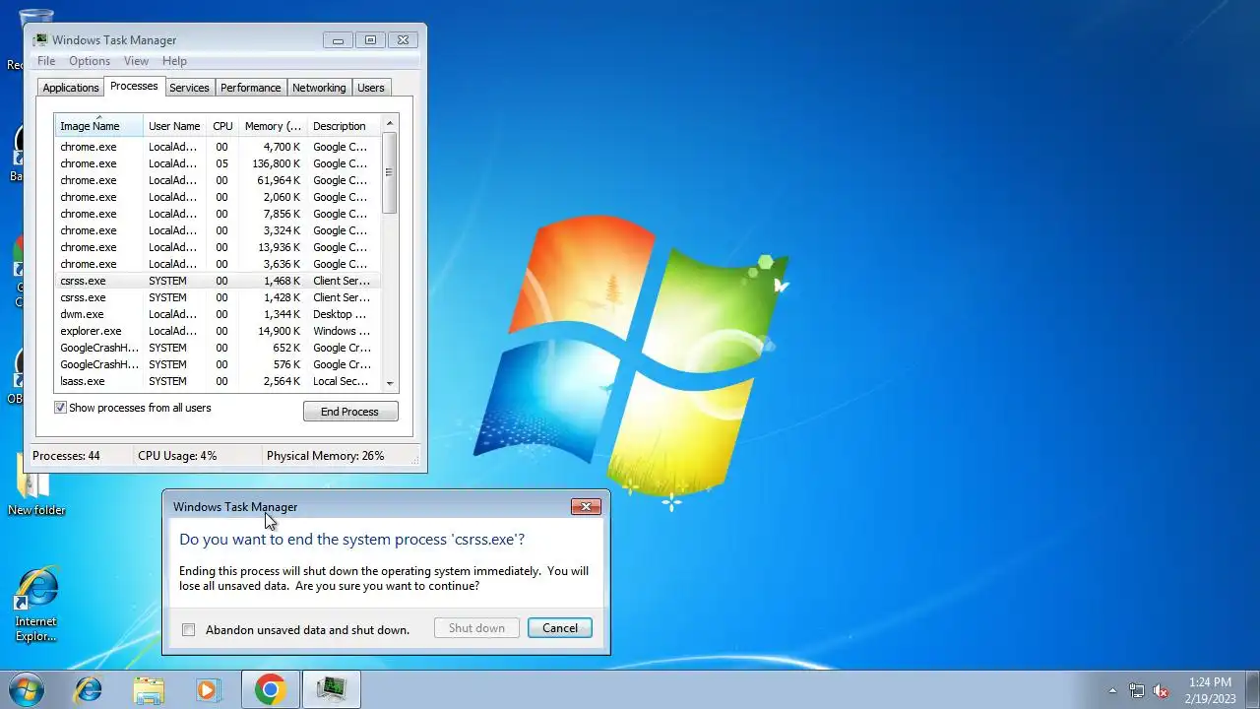Open the Options menu
The image size is (1260, 709).
pyautogui.click(x=90, y=61)
